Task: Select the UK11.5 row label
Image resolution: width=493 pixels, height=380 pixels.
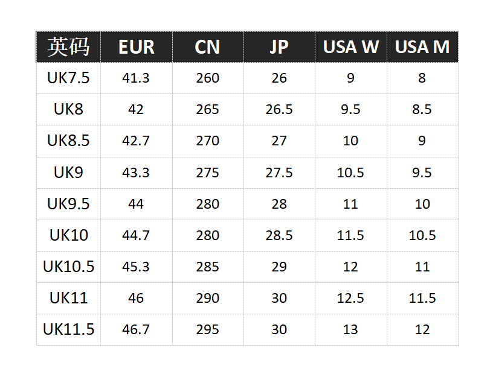Action: point(68,329)
